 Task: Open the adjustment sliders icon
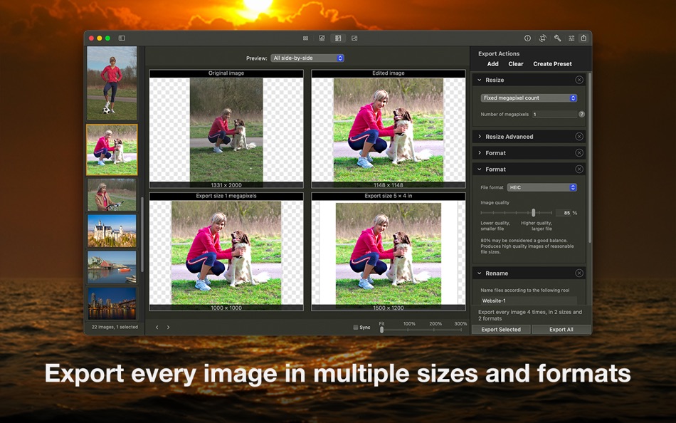571,38
